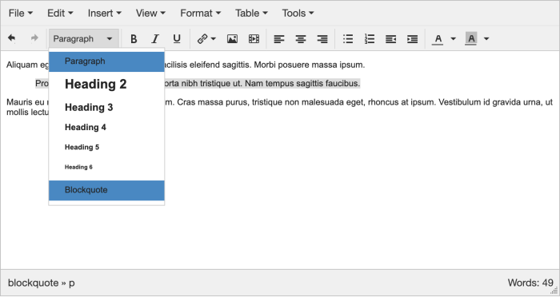Open the View menu
This screenshot has height=297, width=560.
tap(150, 14)
